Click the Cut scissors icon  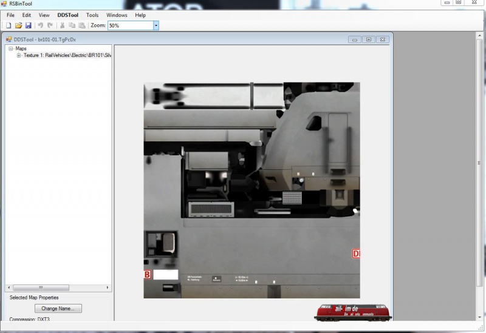[x=62, y=25]
